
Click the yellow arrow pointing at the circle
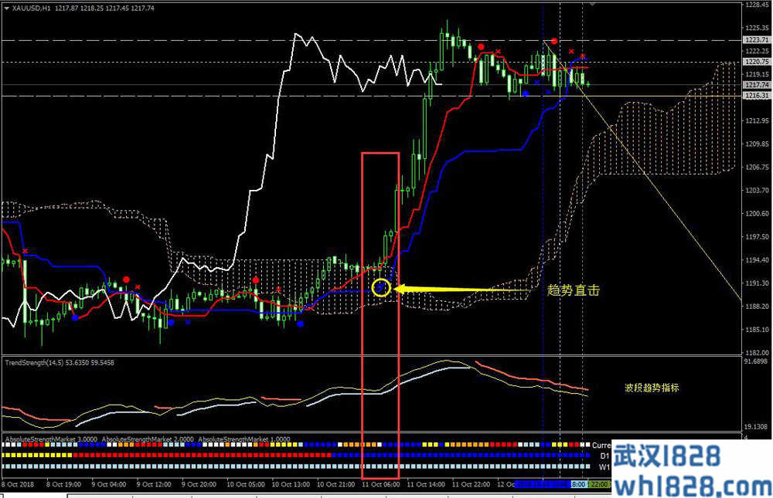point(464,290)
